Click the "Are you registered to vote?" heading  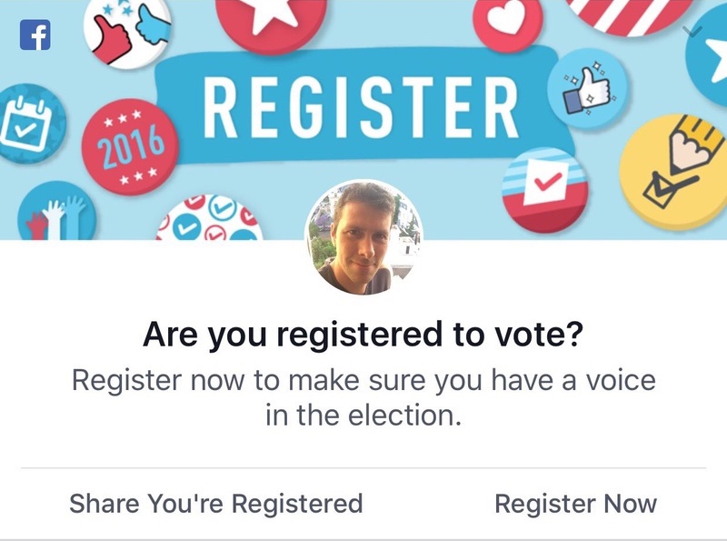pos(363,336)
